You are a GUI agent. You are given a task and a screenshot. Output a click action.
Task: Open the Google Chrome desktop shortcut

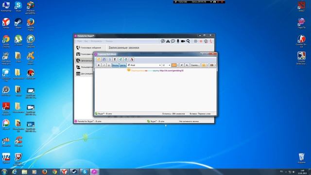coord(6,41)
